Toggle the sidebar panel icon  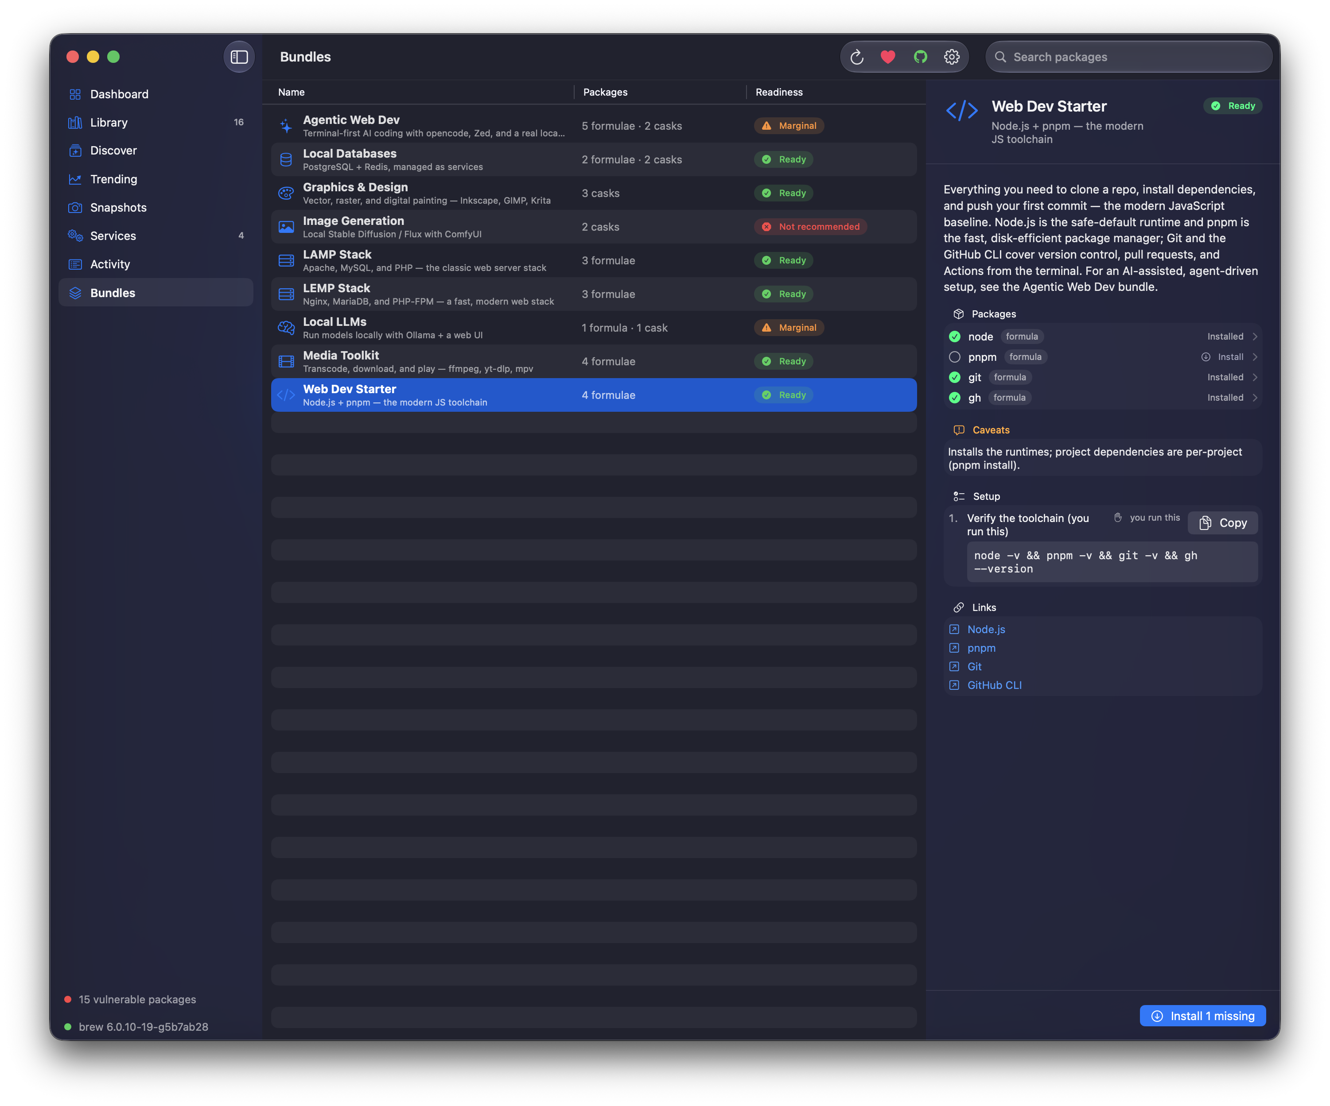[x=239, y=57]
